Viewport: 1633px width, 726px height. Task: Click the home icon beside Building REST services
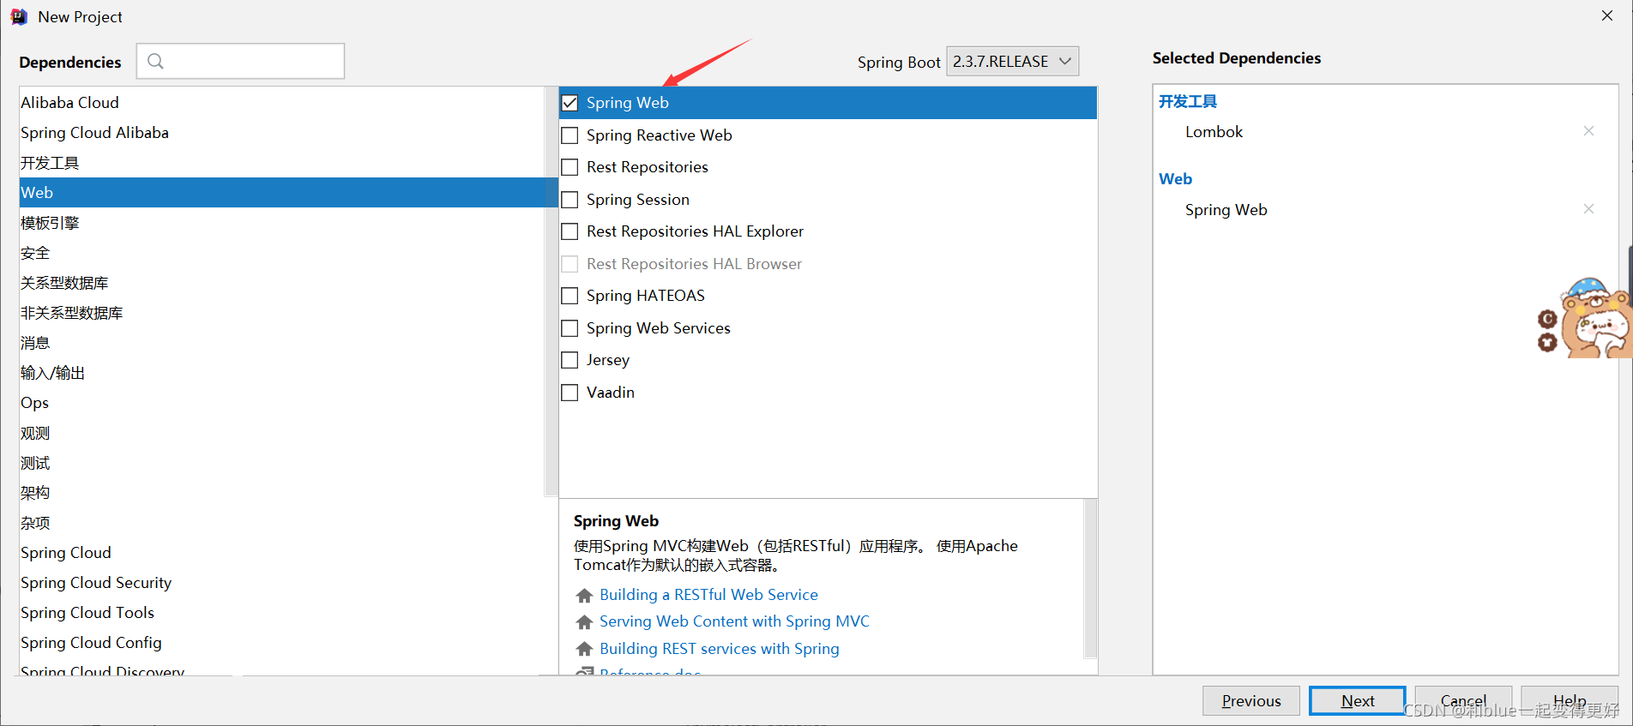(585, 649)
